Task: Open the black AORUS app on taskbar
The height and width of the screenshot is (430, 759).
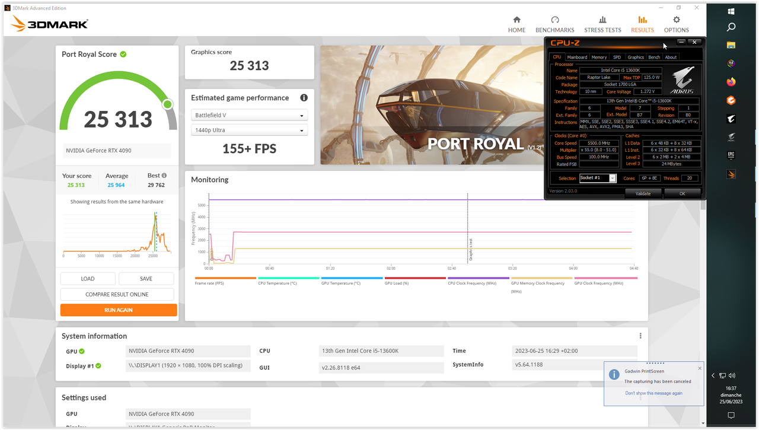Action: coord(731,119)
